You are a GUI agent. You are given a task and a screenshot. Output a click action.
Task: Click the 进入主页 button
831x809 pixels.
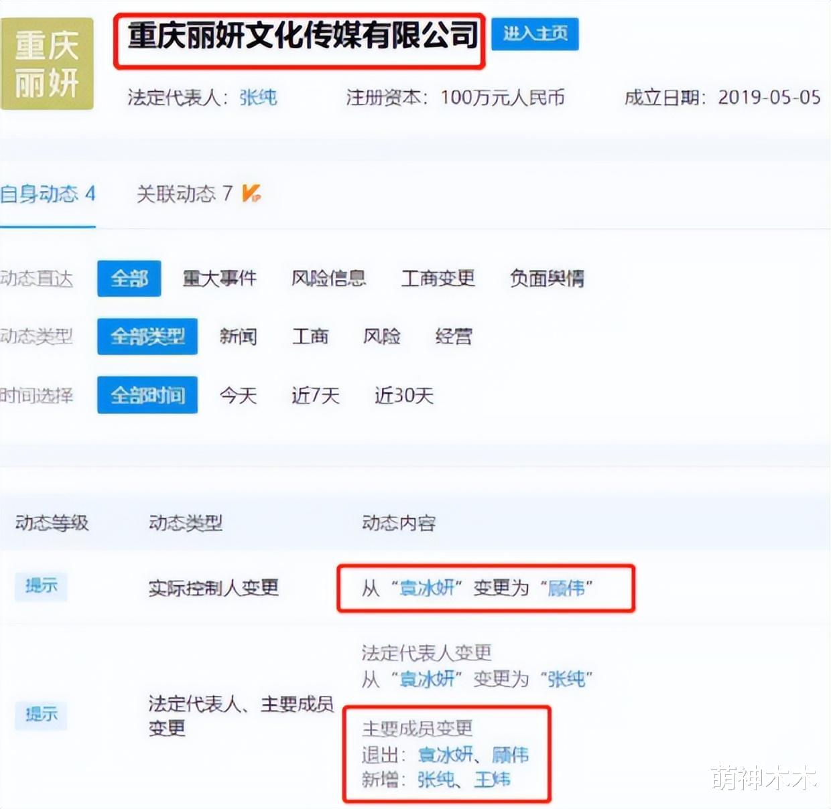pyautogui.click(x=535, y=33)
